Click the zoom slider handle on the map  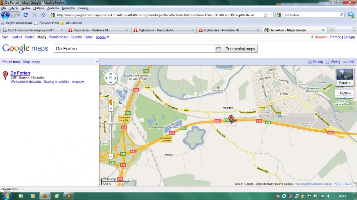111,123
